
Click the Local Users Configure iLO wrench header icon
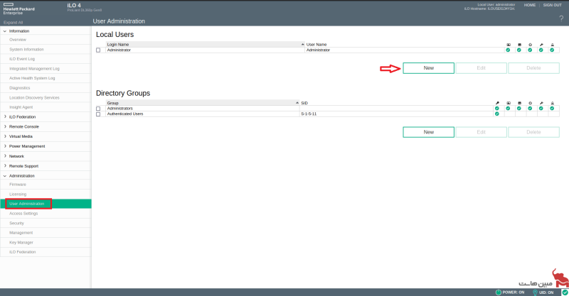coord(541,45)
